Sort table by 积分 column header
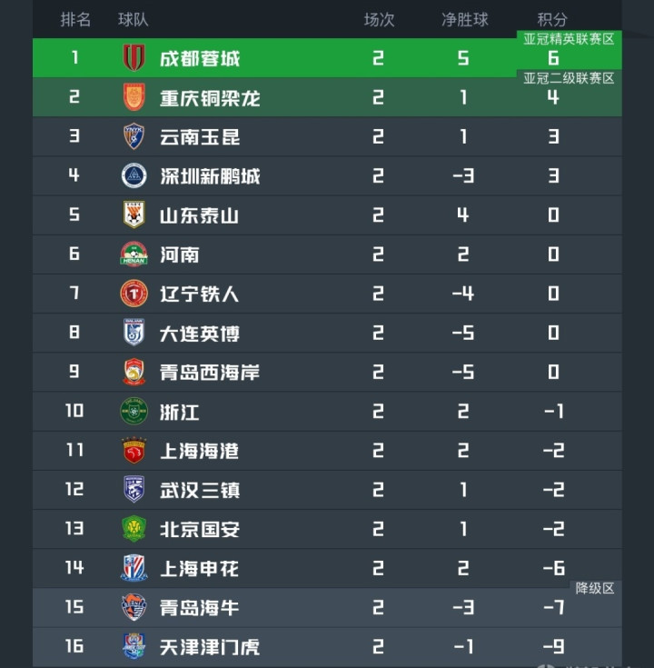 pos(552,19)
